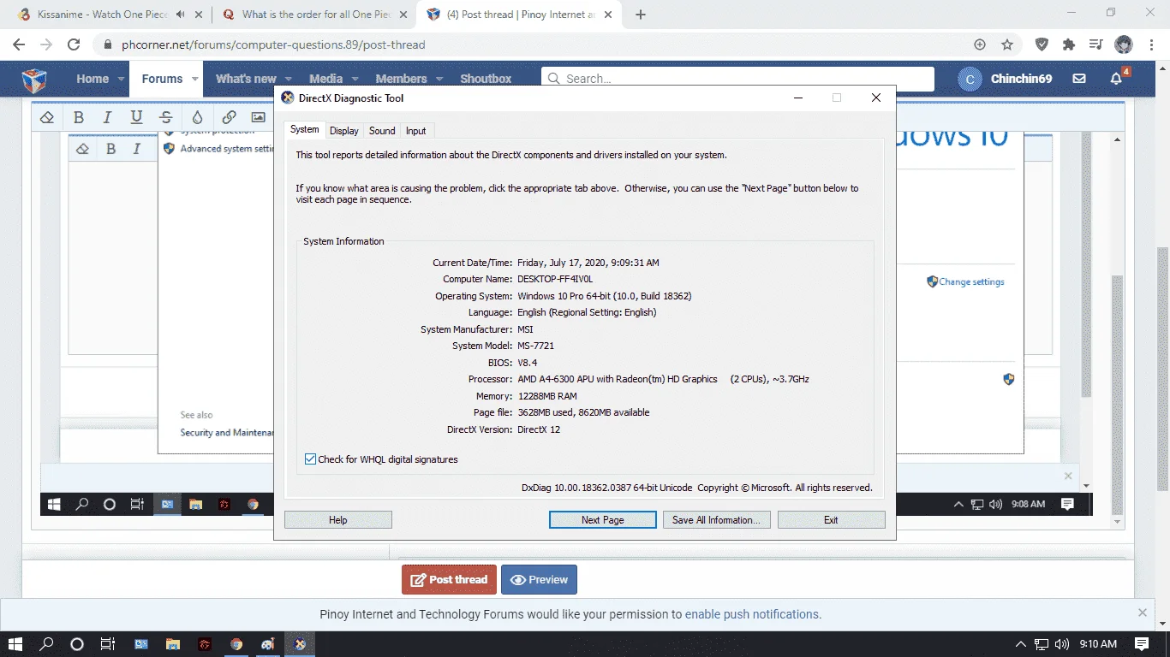This screenshot has width=1170, height=657.
Task: Expand the What's new dropdown arrow
Action: pos(288,79)
